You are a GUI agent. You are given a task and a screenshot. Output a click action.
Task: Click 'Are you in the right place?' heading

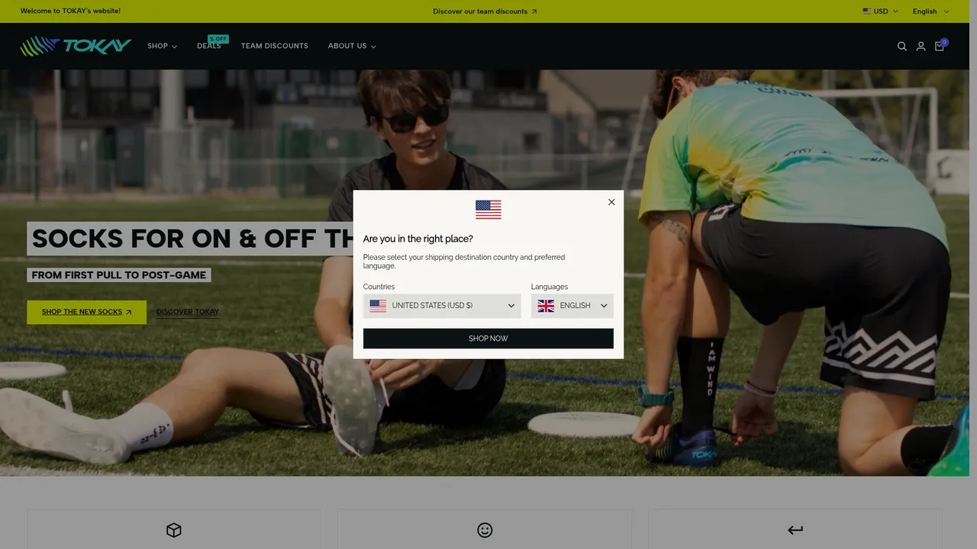point(418,239)
